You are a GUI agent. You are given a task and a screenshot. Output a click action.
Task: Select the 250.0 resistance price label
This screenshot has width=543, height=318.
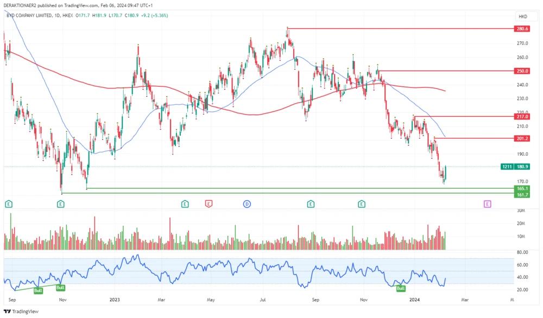click(522, 71)
